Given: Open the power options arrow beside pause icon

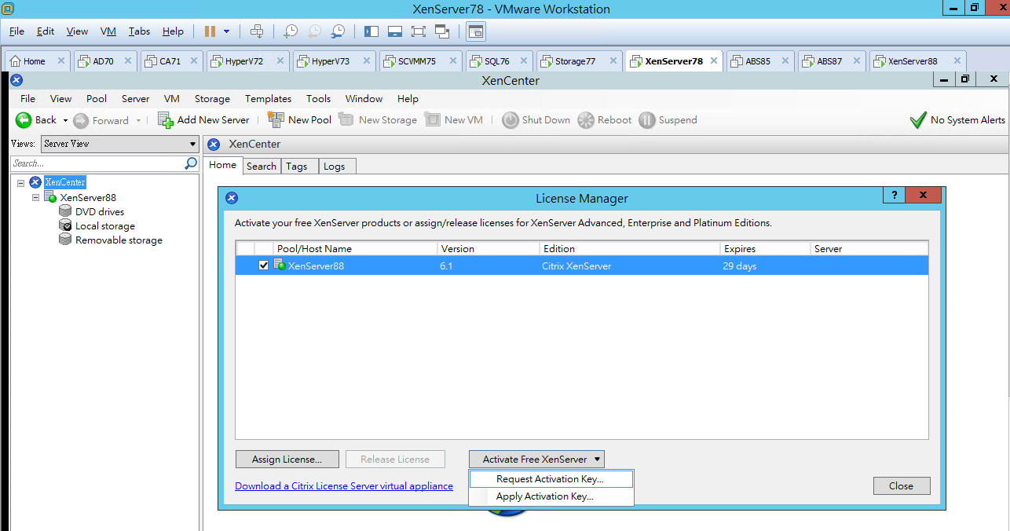Looking at the screenshot, I should click(227, 31).
